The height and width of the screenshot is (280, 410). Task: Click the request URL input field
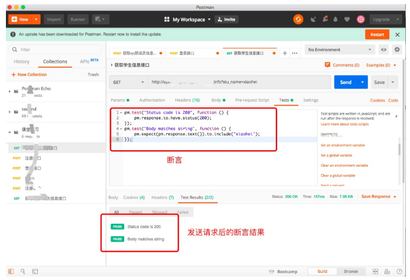239,82
